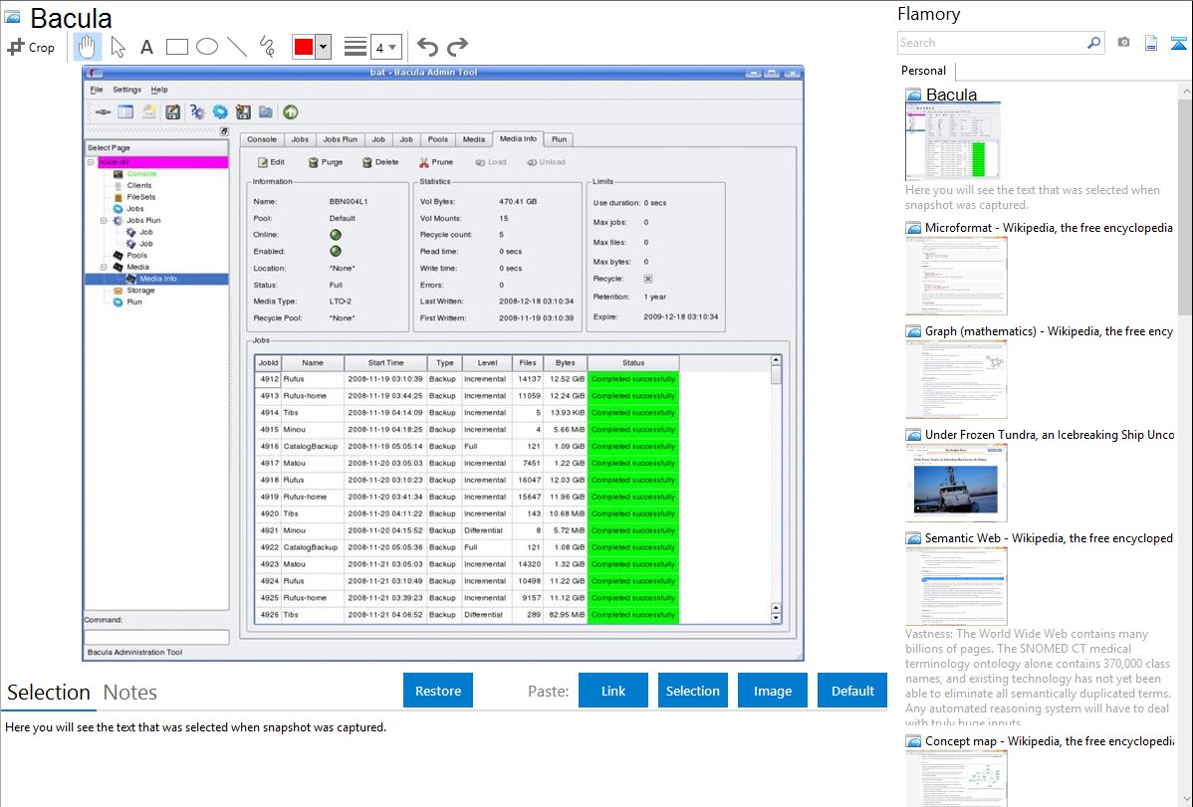
Task: Open the line width dropdown showing 4
Action: (386, 47)
